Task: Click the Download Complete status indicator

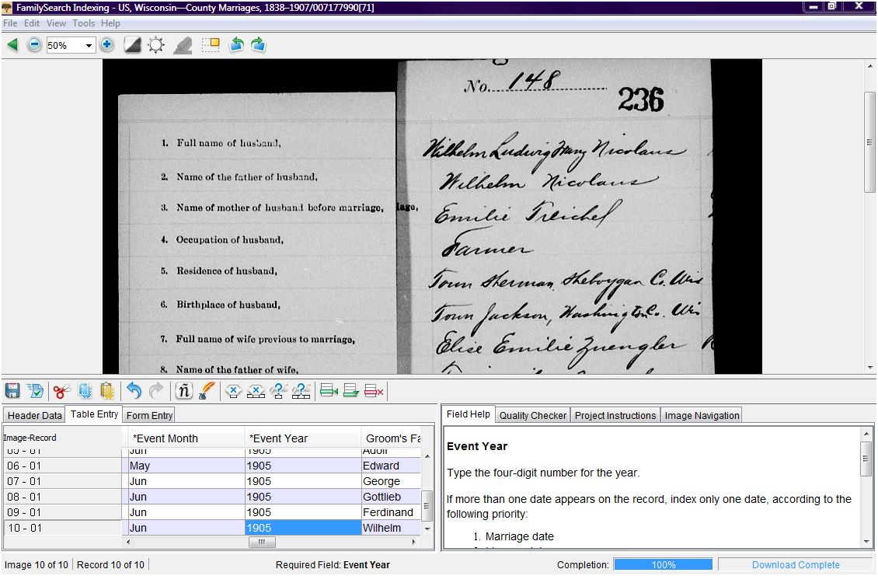Action: point(796,564)
